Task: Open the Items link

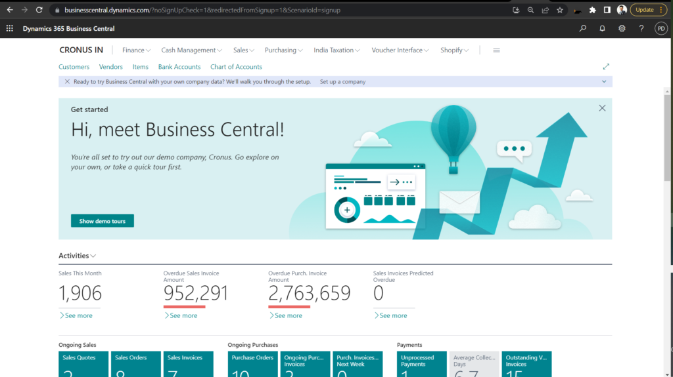Action: [141, 67]
